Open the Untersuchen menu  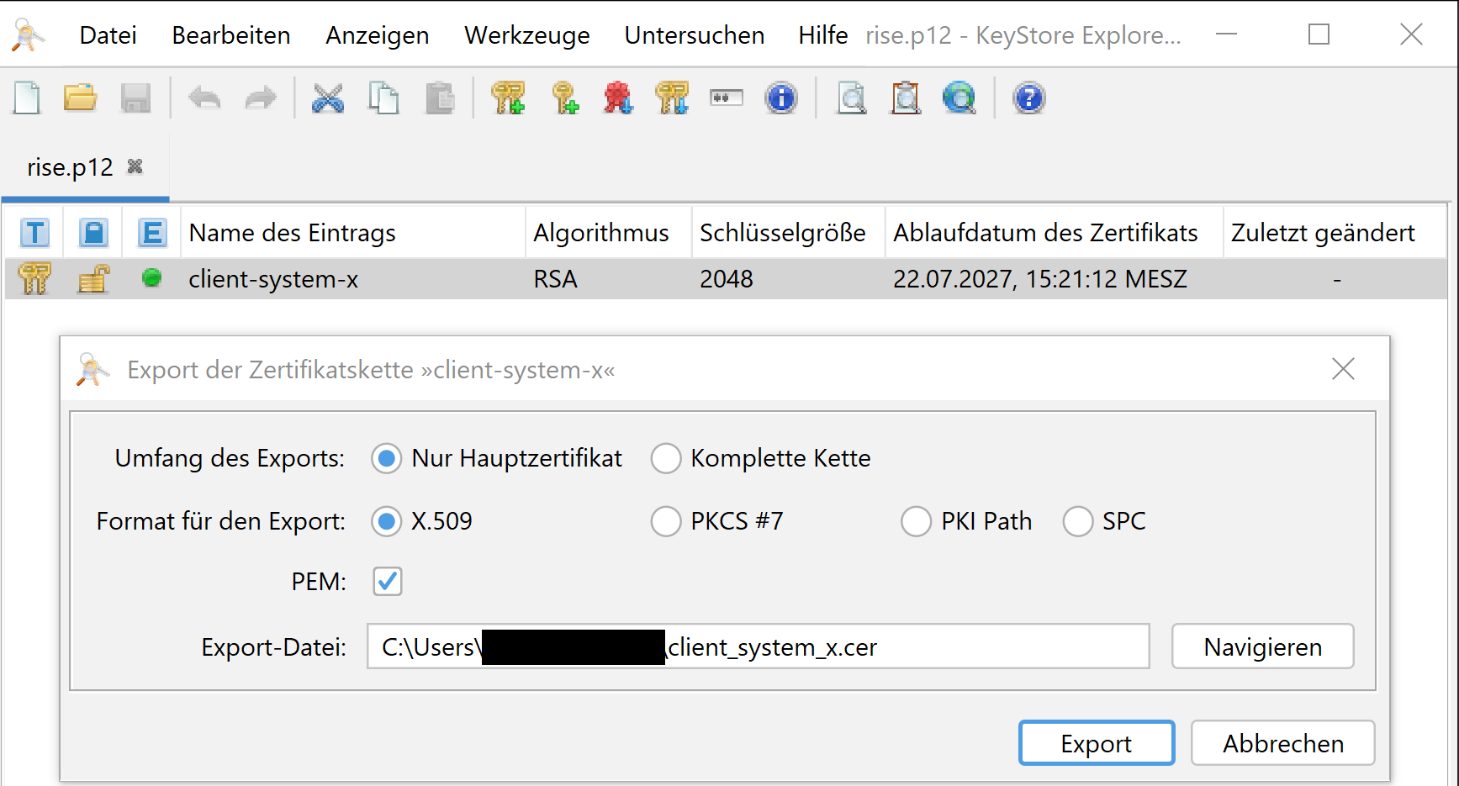coord(695,35)
